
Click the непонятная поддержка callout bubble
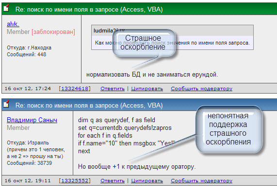click(228, 129)
